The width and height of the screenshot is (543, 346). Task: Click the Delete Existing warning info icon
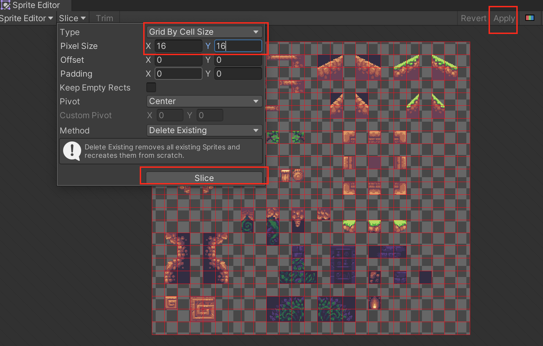tap(72, 151)
